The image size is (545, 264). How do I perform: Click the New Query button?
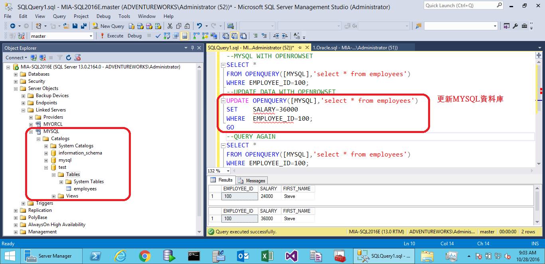point(109,26)
